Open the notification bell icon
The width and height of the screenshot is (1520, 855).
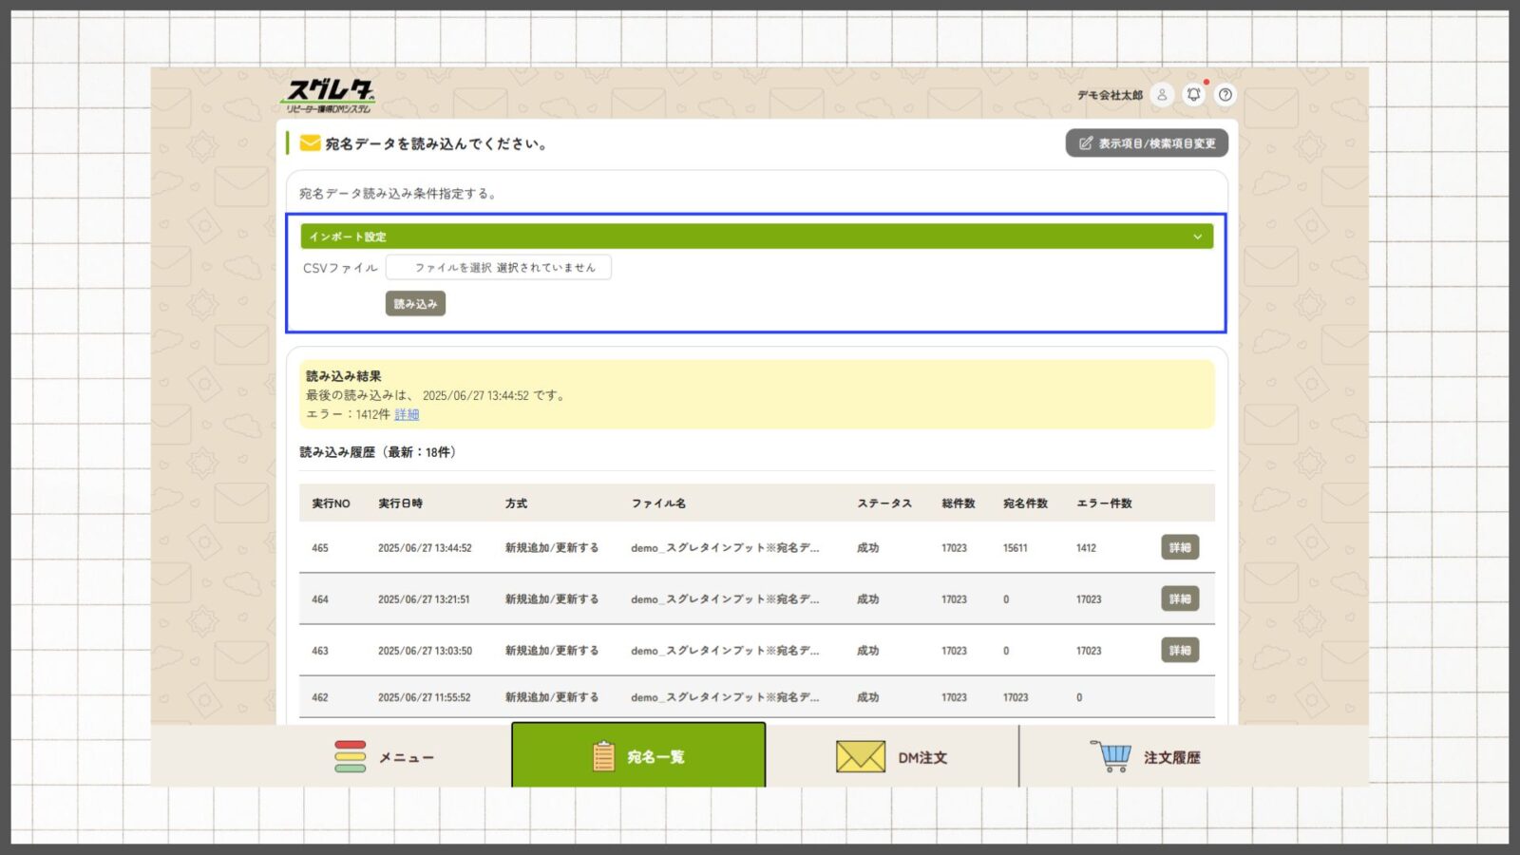pos(1194,95)
